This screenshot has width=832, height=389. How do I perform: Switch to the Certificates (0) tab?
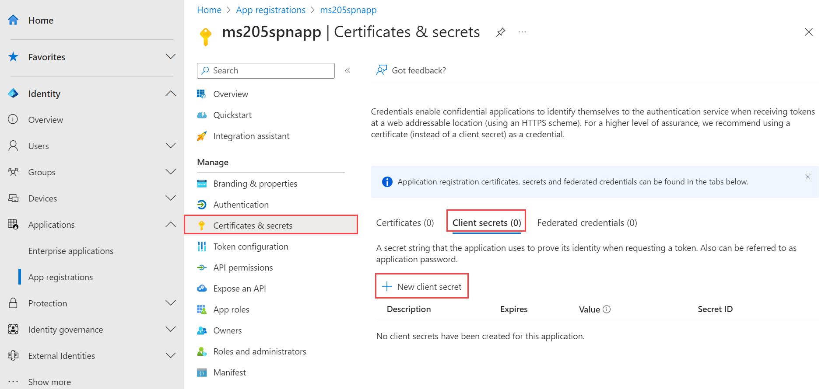pos(405,223)
